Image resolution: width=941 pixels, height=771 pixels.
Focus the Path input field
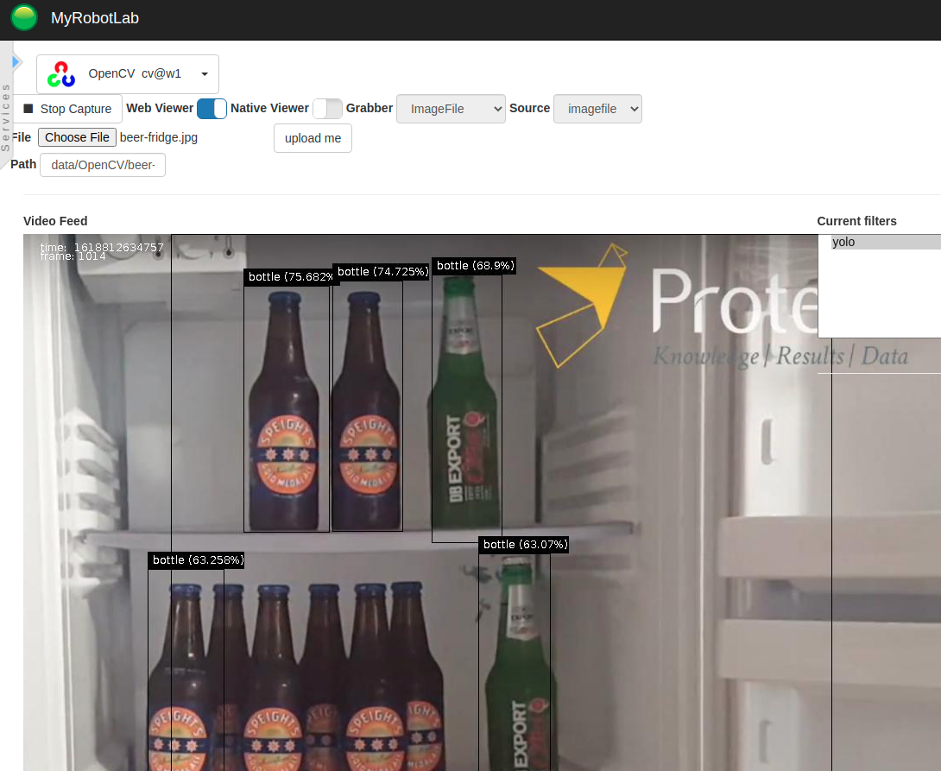(x=103, y=165)
